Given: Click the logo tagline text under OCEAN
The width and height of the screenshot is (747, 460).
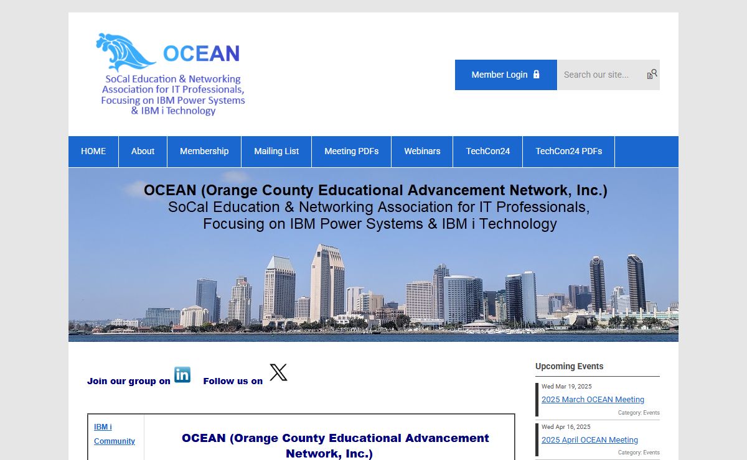Looking at the screenshot, I should click(x=173, y=95).
